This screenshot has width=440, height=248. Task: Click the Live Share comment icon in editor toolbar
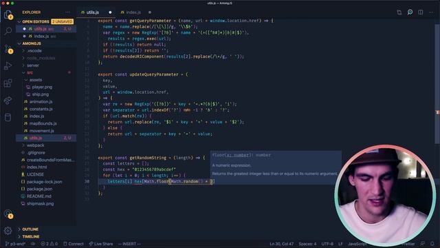click(x=410, y=12)
